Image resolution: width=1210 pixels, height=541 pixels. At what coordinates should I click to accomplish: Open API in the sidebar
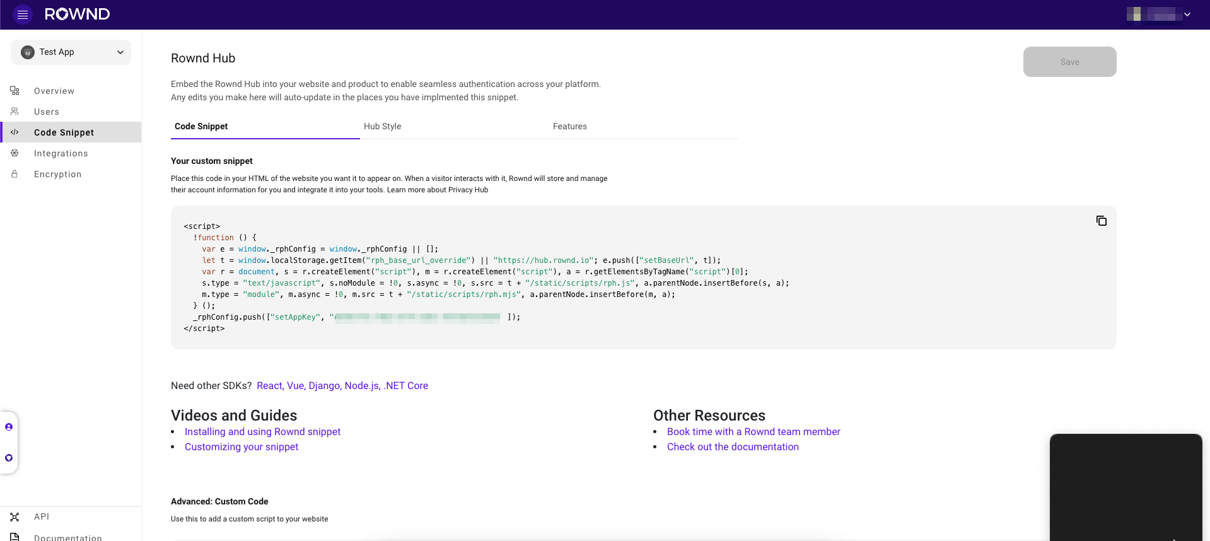click(71, 517)
